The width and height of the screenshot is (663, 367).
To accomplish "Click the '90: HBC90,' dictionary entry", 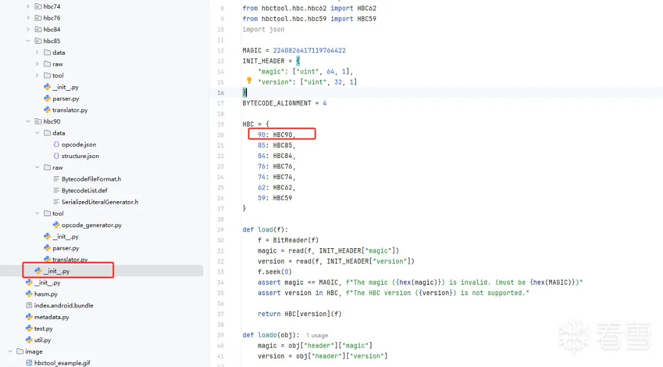I will (x=277, y=134).
